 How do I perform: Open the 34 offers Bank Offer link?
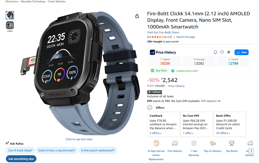223,133
